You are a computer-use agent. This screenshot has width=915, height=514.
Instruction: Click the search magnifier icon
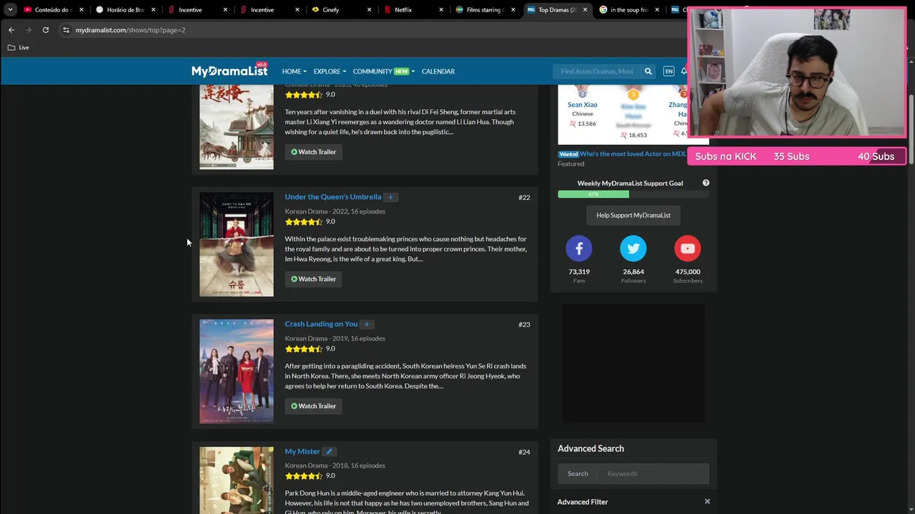(x=648, y=71)
